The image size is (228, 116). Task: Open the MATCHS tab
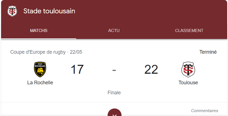tap(39, 30)
